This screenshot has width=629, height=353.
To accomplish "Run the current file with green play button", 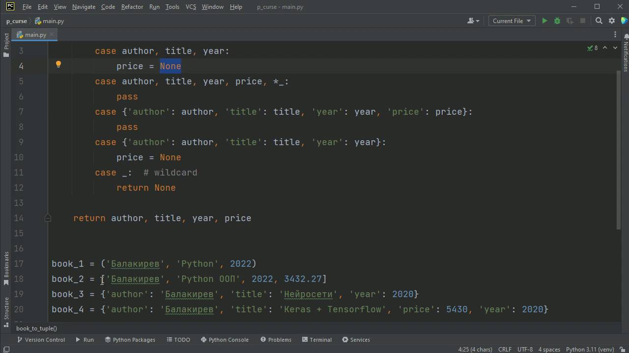I will click(544, 21).
